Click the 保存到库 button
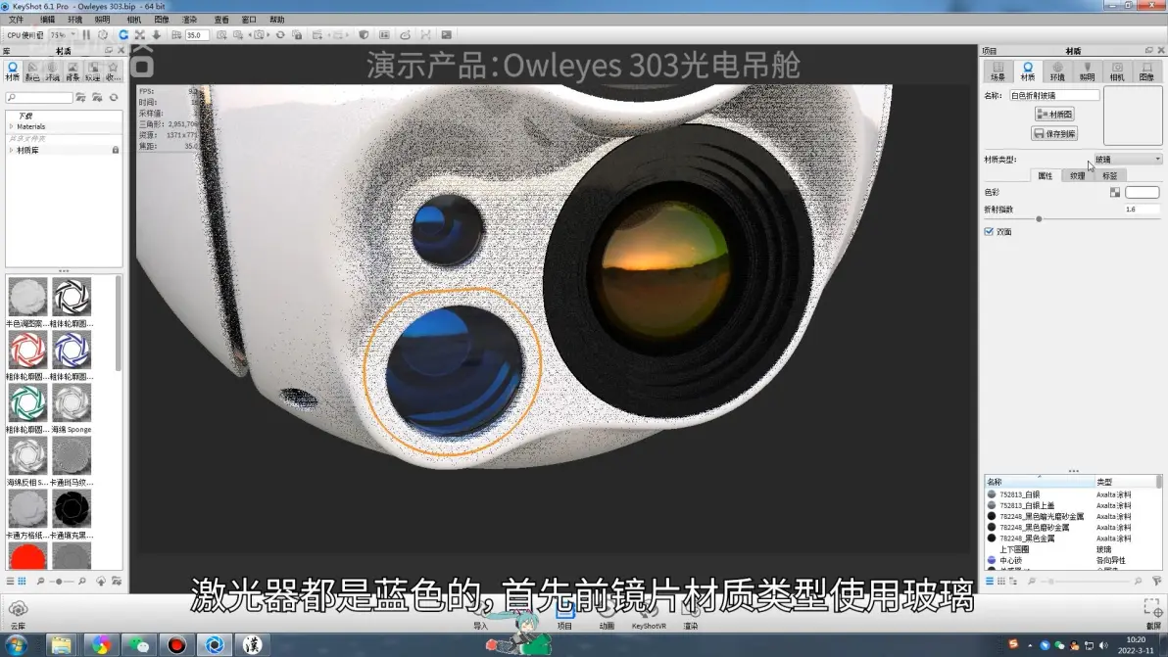The height and width of the screenshot is (657, 1168). click(1054, 134)
